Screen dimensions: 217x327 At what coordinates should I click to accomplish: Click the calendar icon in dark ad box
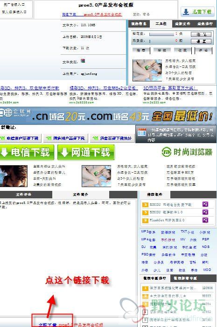(142, 133)
